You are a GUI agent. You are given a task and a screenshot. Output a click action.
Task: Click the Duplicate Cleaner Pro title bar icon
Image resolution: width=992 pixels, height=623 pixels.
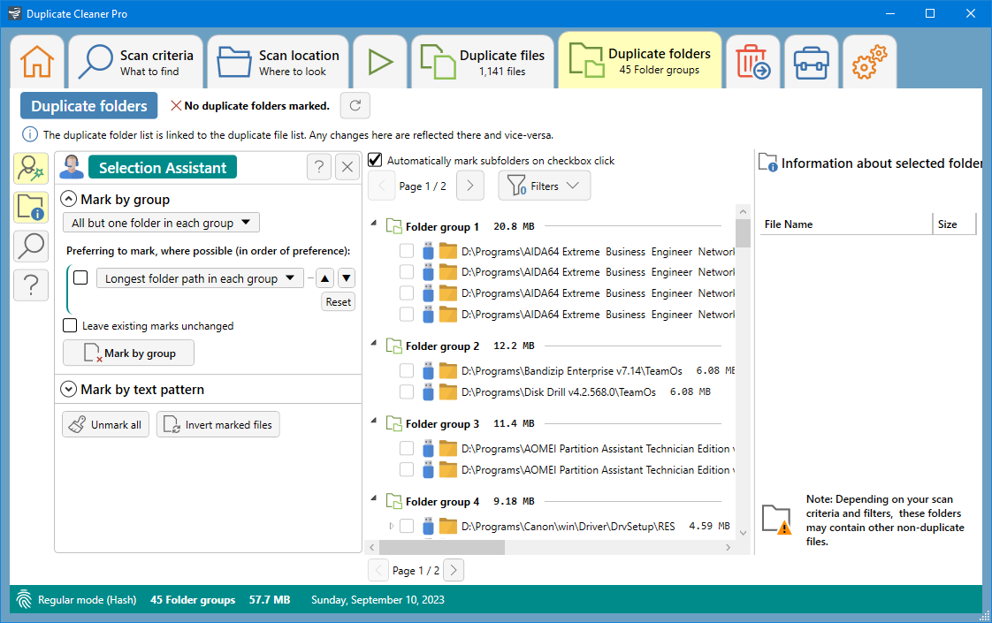[x=14, y=13]
